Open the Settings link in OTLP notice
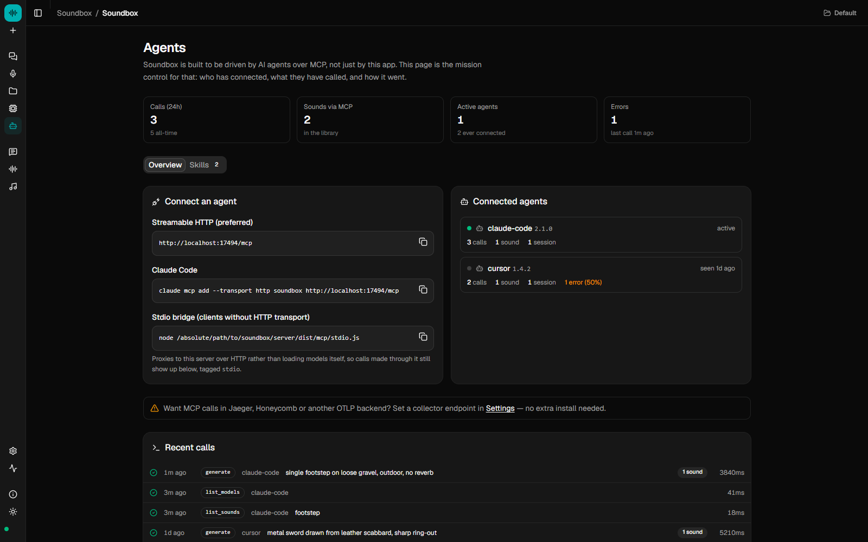868x542 pixels. (x=500, y=408)
